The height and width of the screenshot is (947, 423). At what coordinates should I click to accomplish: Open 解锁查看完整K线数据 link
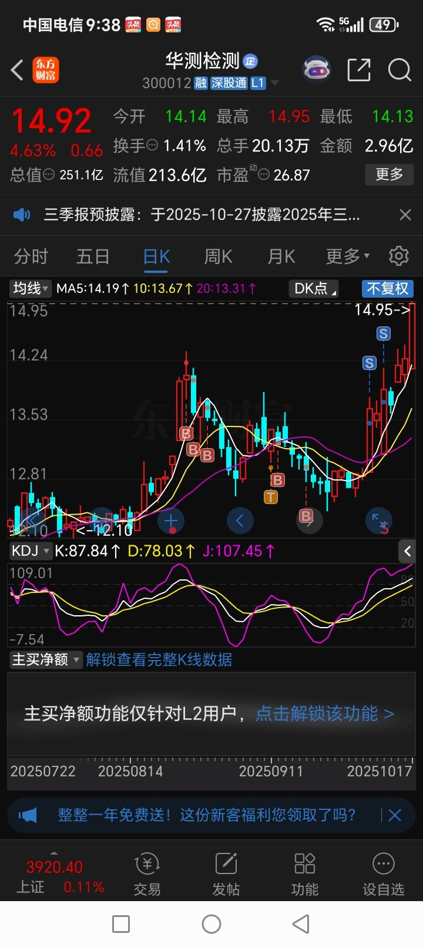[159, 660]
